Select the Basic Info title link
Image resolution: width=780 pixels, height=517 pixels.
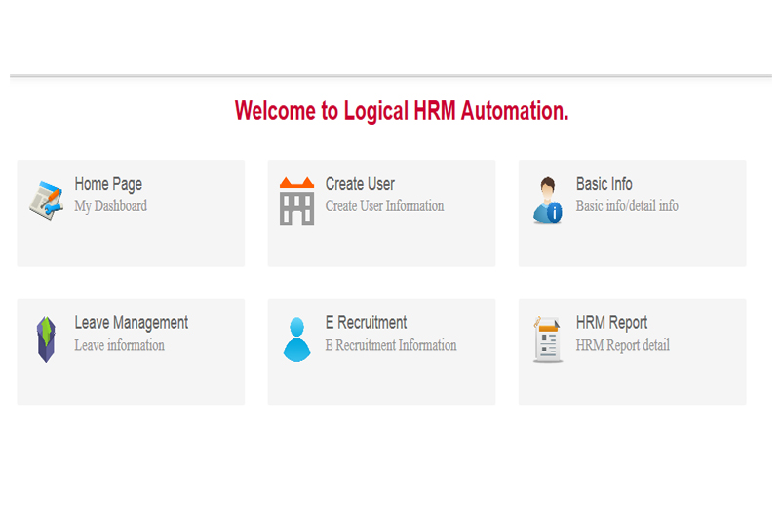click(x=604, y=184)
